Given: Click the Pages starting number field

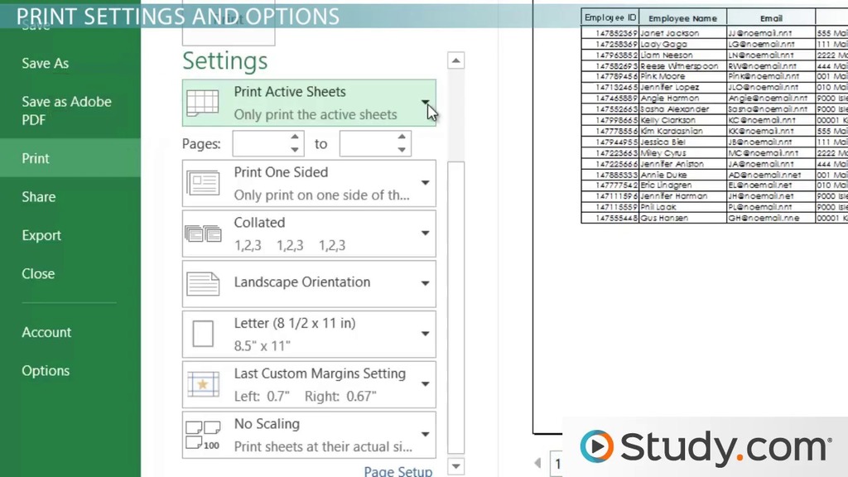Looking at the screenshot, I should [260, 144].
